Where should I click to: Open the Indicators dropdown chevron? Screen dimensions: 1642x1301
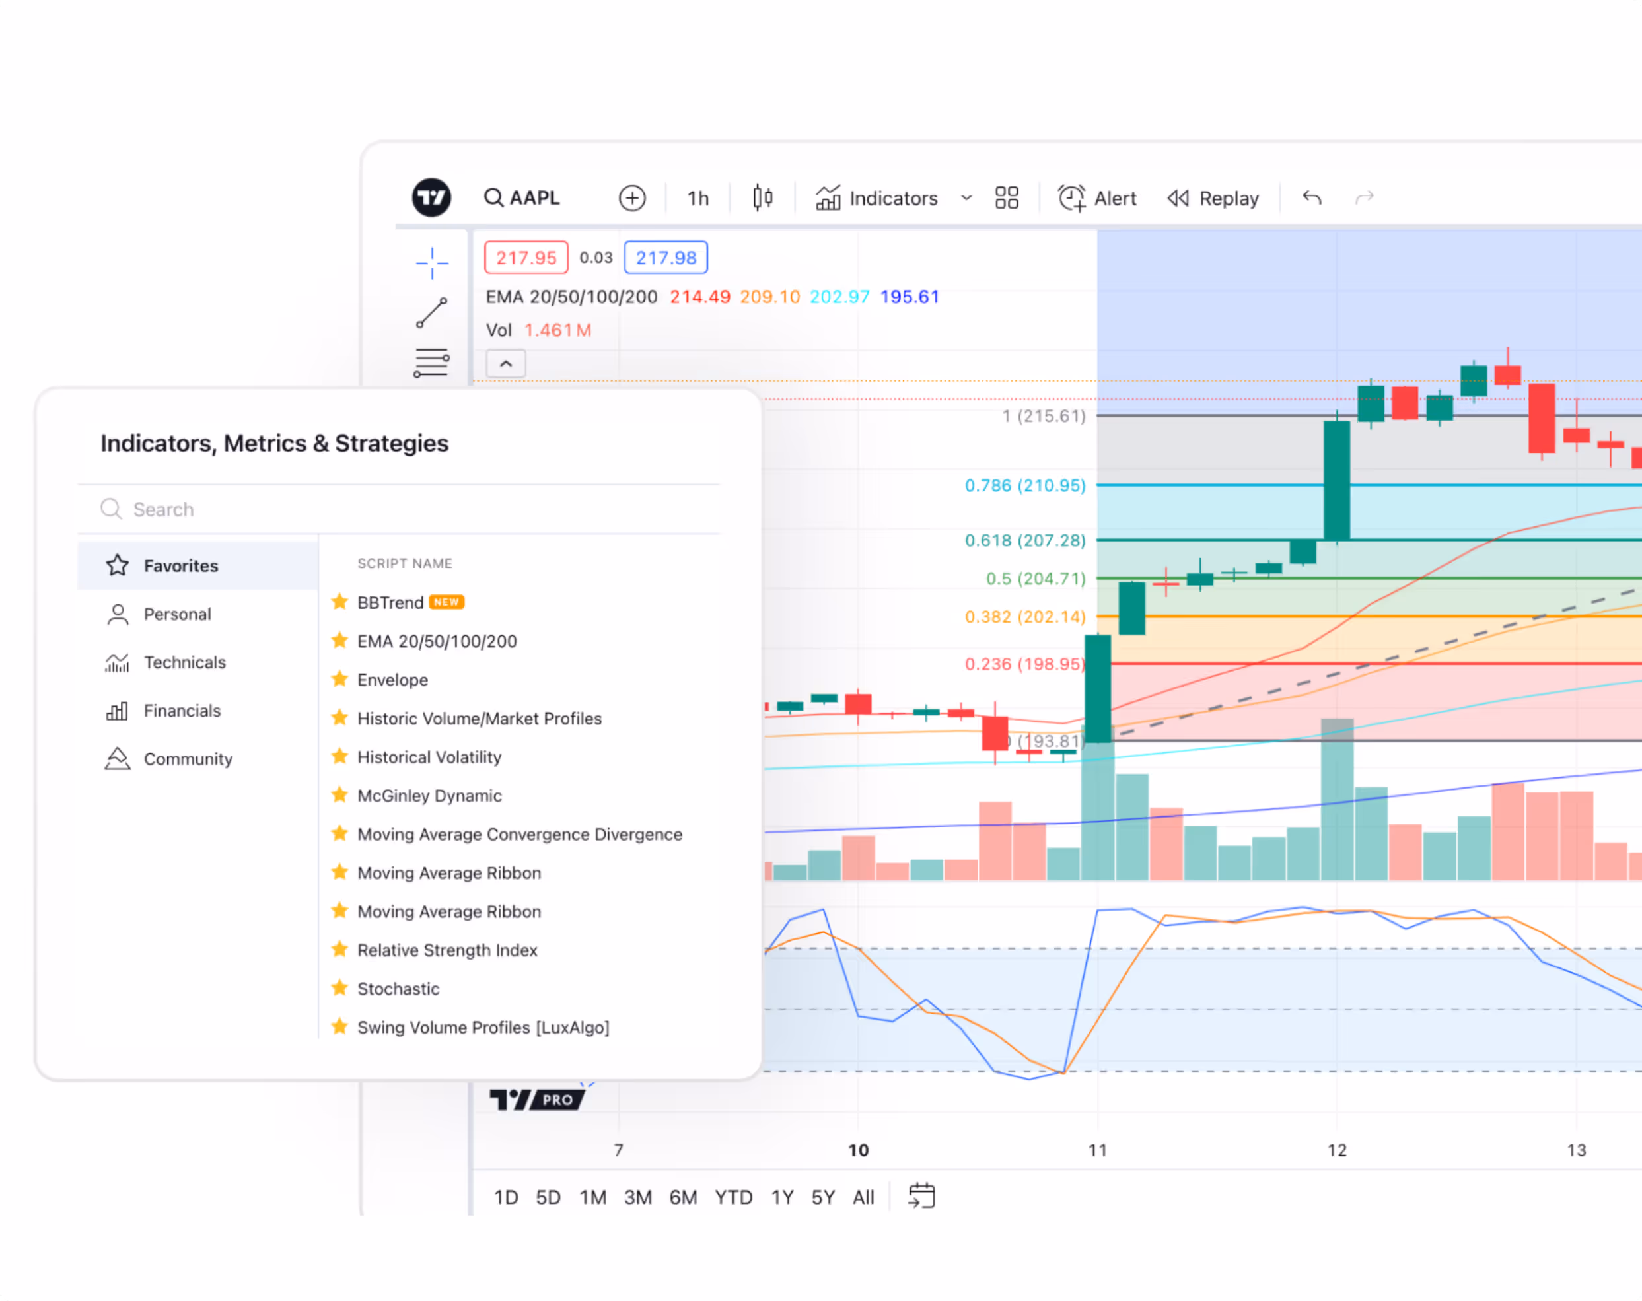point(966,198)
